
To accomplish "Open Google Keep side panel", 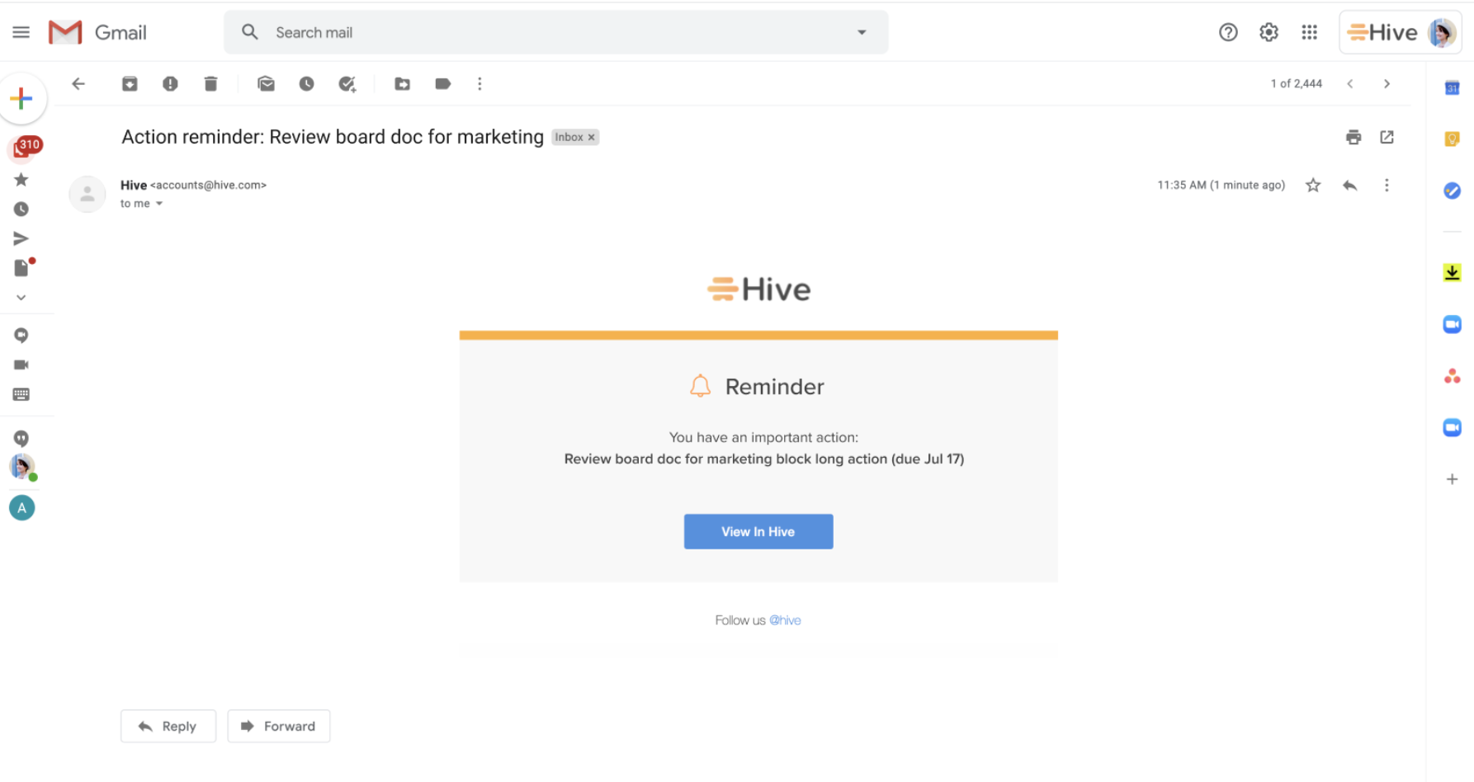I will click(1452, 139).
